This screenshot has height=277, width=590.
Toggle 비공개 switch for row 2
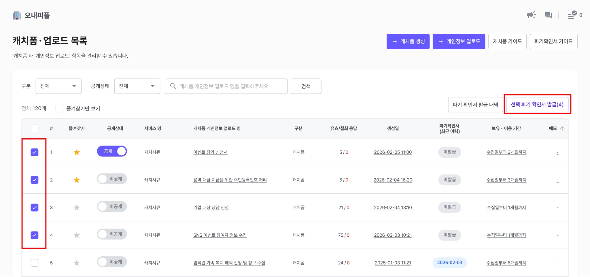point(112,179)
